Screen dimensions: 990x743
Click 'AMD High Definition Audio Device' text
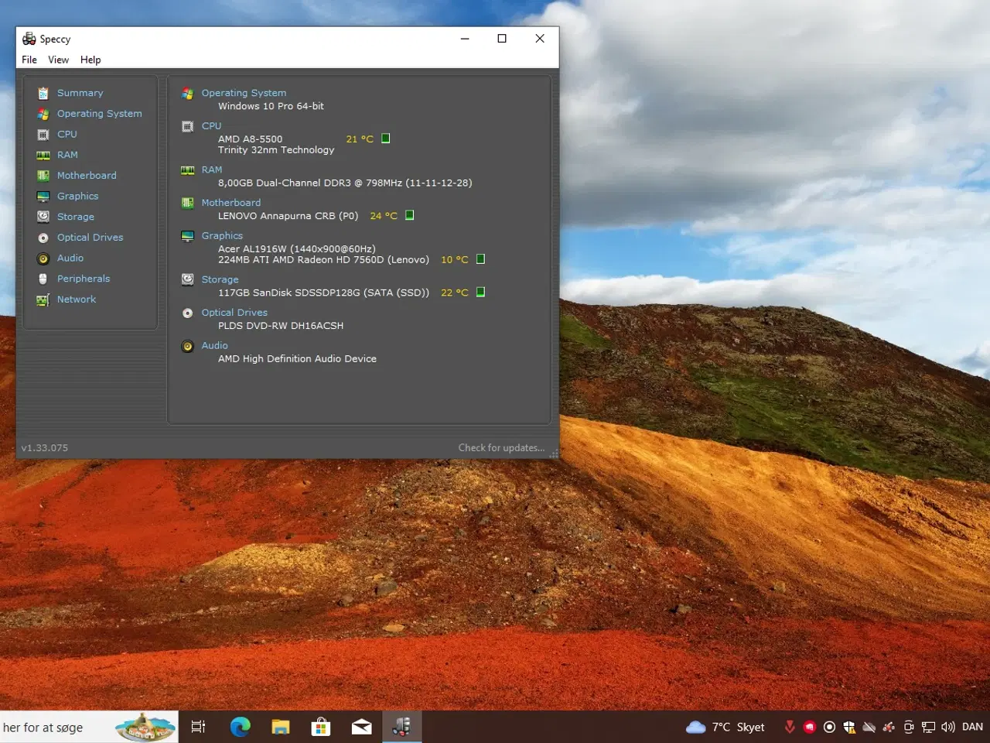tap(297, 359)
